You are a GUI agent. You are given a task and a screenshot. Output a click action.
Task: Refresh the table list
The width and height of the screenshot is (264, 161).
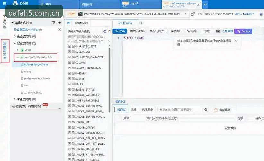click(105, 31)
